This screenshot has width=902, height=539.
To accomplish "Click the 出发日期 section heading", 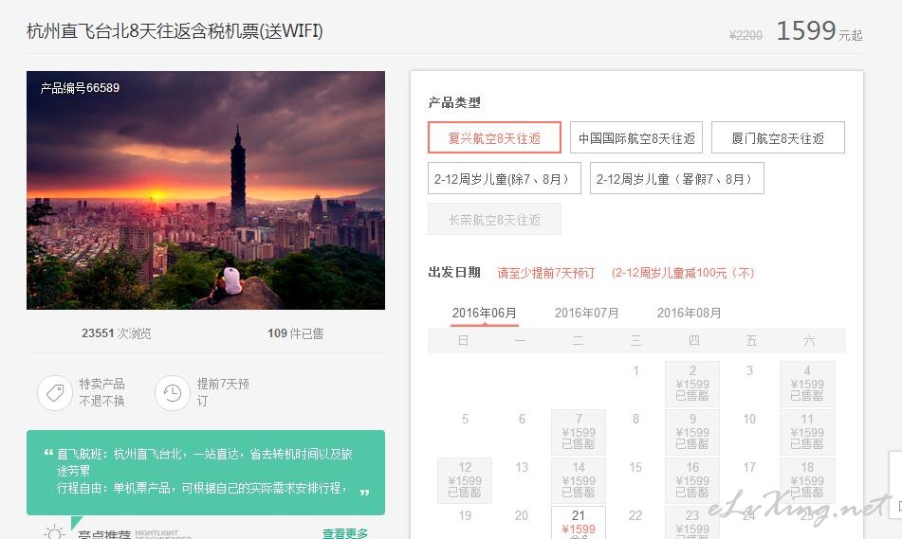I will [x=454, y=273].
